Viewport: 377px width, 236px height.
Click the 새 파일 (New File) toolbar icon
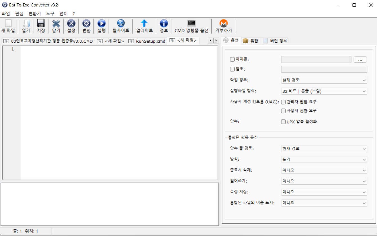click(x=8, y=26)
